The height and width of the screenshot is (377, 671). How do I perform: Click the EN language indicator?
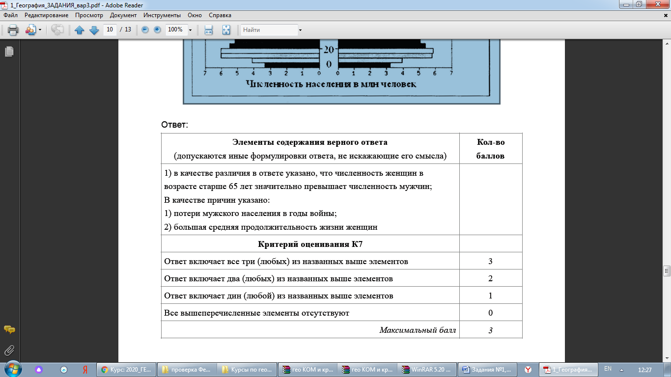click(608, 369)
